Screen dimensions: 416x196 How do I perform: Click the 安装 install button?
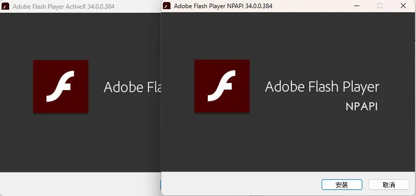(341, 185)
